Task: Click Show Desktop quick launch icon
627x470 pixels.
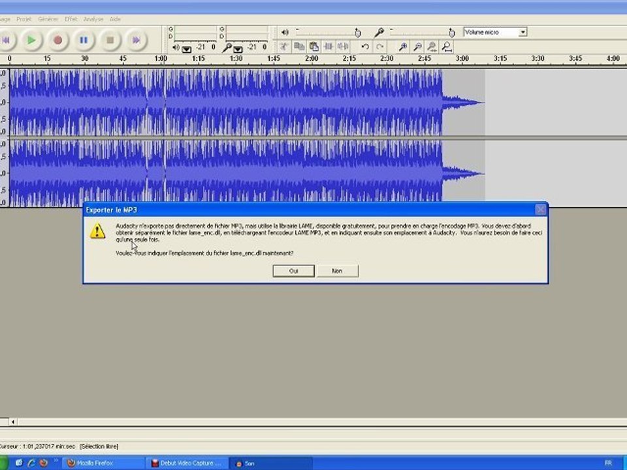Action: point(19,463)
